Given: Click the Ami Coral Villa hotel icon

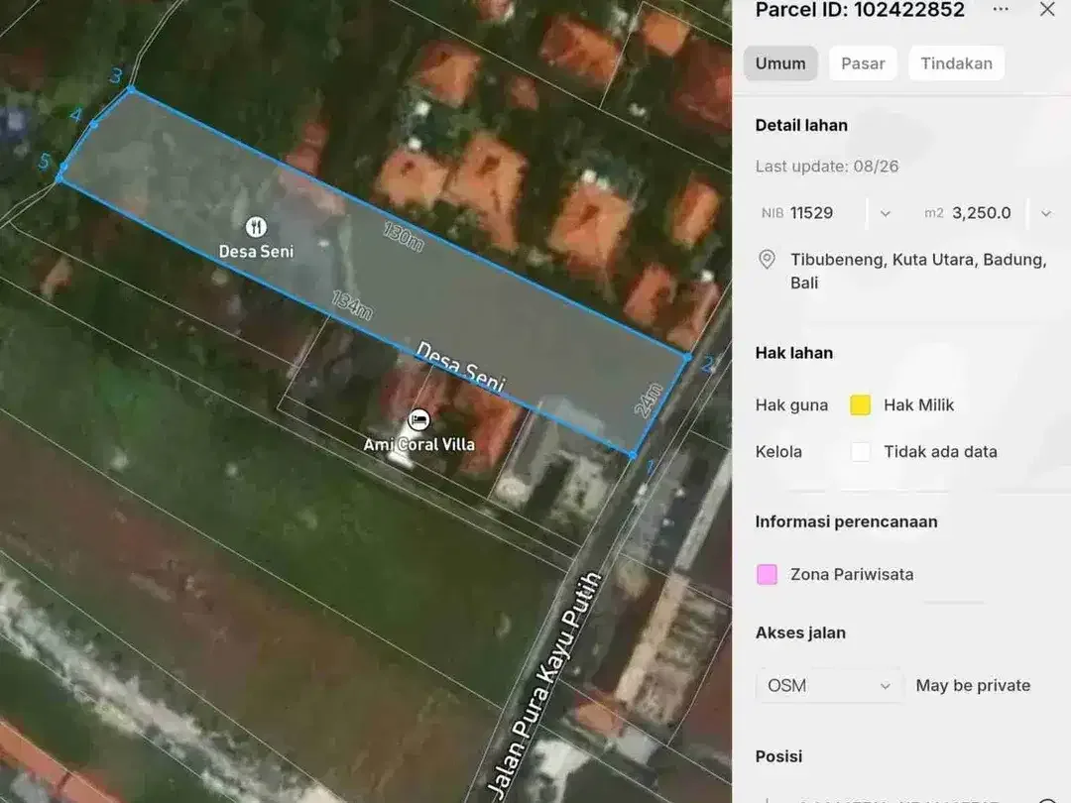Looking at the screenshot, I should coord(418,420).
